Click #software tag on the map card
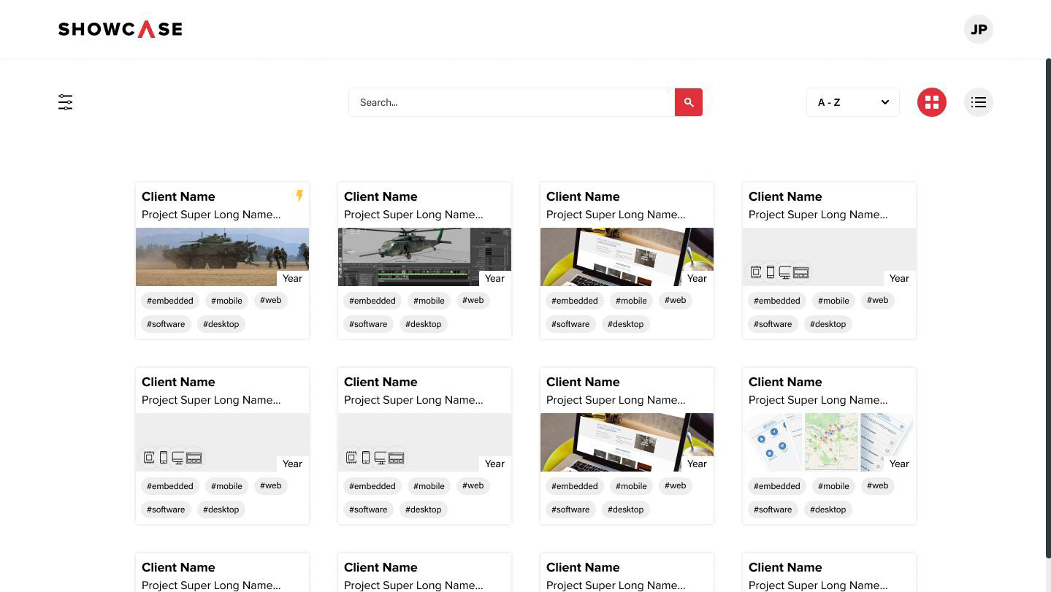Screen dimensions: 1051x592 click(x=773, y=510)
